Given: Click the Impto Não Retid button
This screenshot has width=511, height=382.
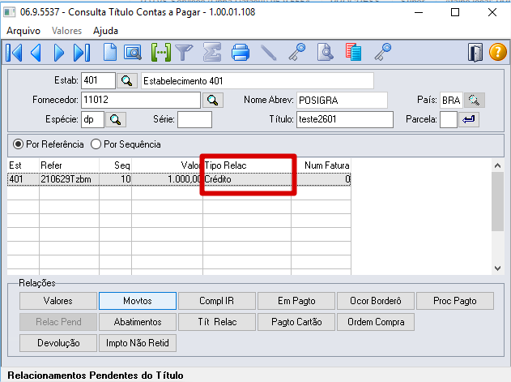Looking at the screenshot, I should [138, 343].
